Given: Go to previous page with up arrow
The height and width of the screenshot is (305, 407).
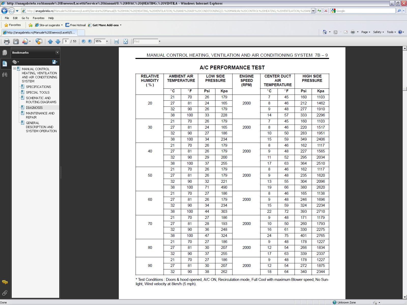Looking at the screenshot, I should (50, 41).
